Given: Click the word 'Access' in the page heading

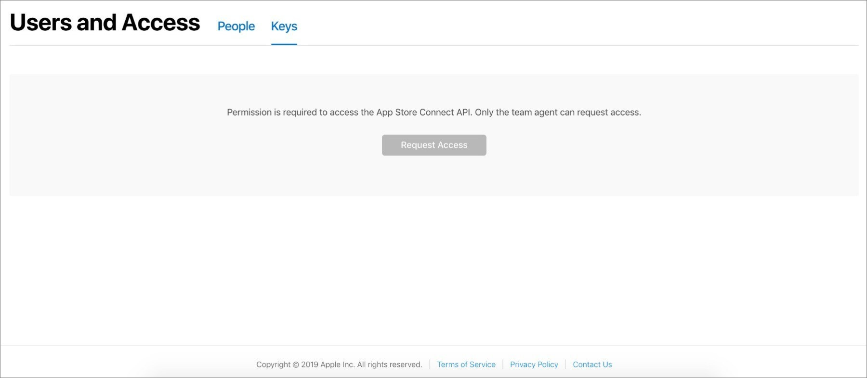Looking at the screenshot, I should click(x=160, y=23).
